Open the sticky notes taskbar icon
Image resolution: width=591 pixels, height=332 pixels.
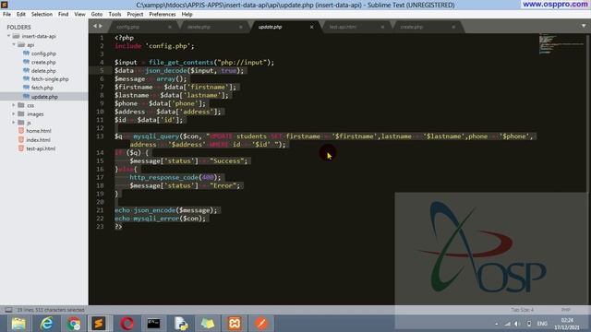point(208,324)
